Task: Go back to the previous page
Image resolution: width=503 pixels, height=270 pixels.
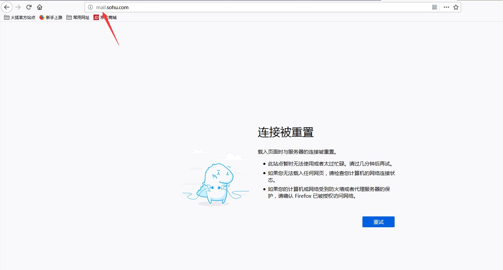Action: click(7, 7)
